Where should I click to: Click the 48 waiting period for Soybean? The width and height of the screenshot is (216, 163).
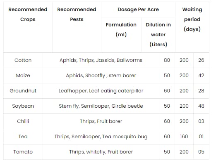(x=201, y=106)
